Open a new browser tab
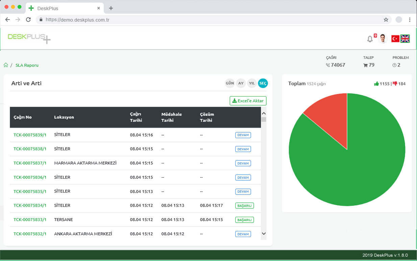 [x=111, y=8]
